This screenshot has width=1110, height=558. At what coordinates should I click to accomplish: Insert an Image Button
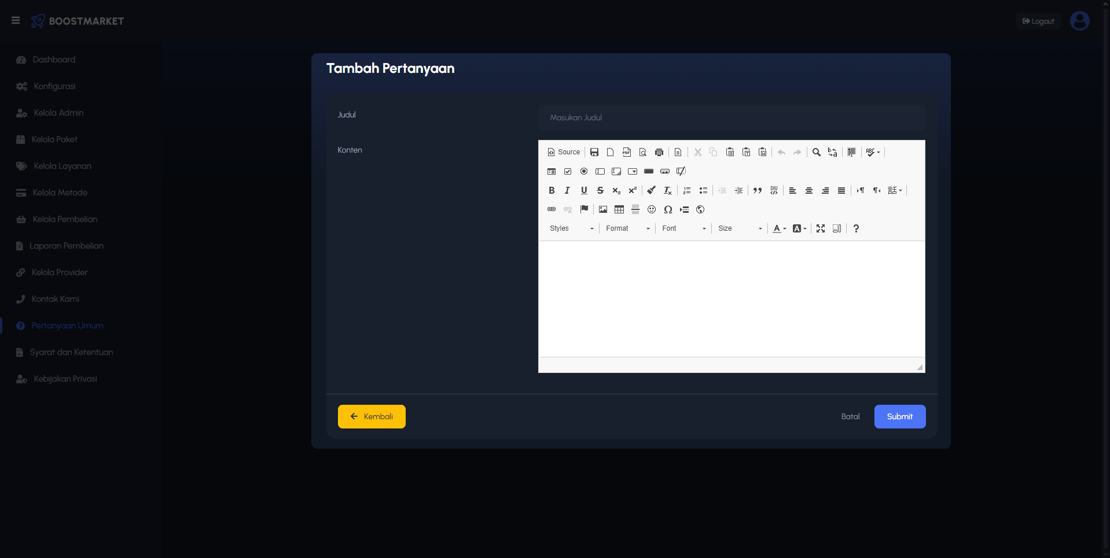(665, 171)
